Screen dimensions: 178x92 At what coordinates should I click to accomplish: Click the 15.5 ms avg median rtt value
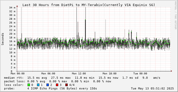[36, 78]
